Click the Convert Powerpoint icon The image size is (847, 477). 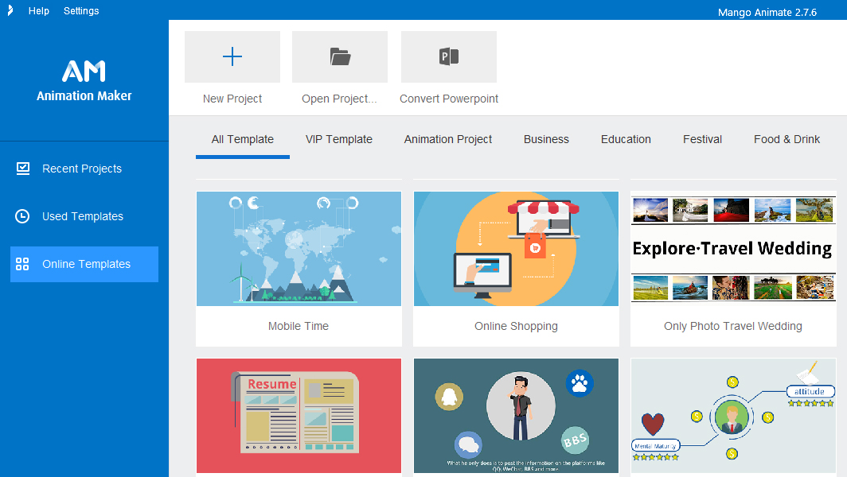[449, 57]
